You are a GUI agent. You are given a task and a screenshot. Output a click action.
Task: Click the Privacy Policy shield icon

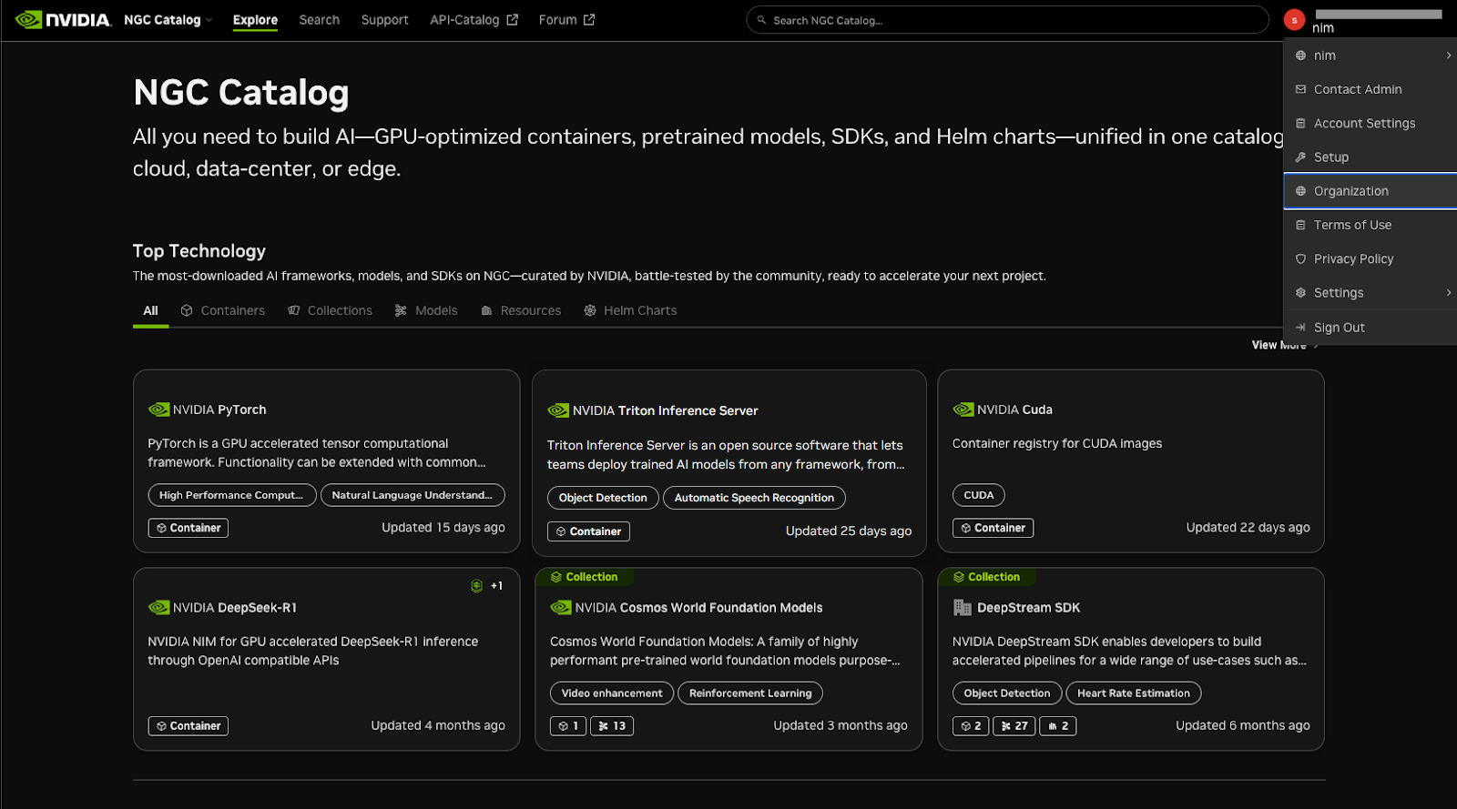tap(1300, 259)
